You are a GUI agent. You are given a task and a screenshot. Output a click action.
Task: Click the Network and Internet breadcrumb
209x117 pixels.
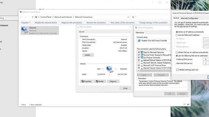point(63,17)
